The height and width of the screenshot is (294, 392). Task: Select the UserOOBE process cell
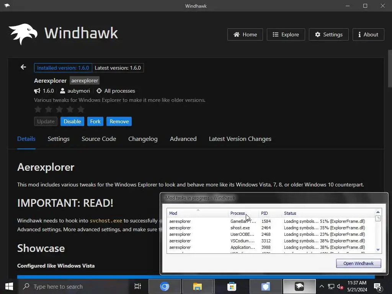[242, 234]
